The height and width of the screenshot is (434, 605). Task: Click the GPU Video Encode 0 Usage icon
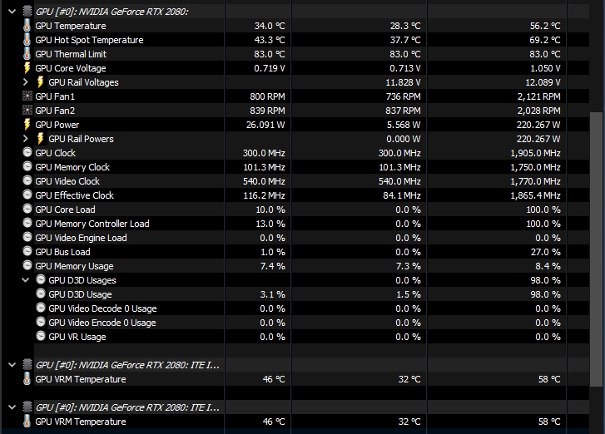[x=41, y=322]
